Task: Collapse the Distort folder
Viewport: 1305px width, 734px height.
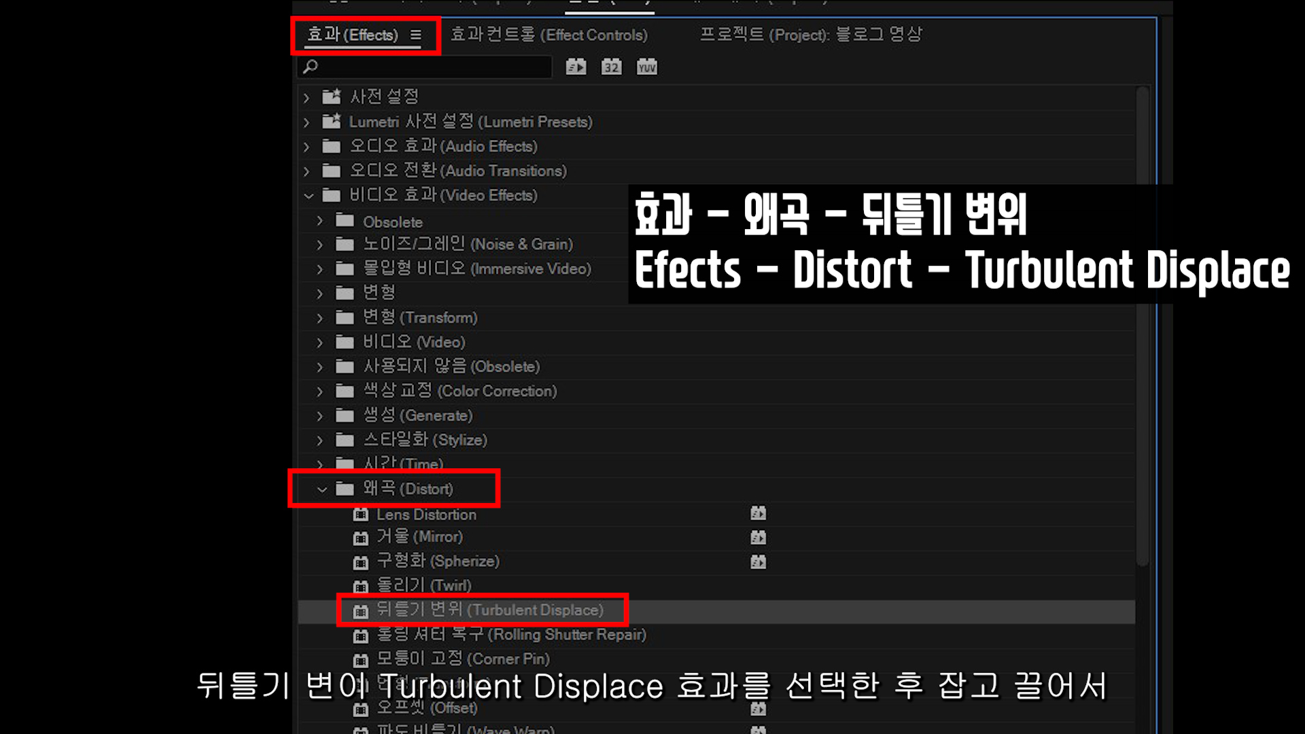Action: point(322,489)
